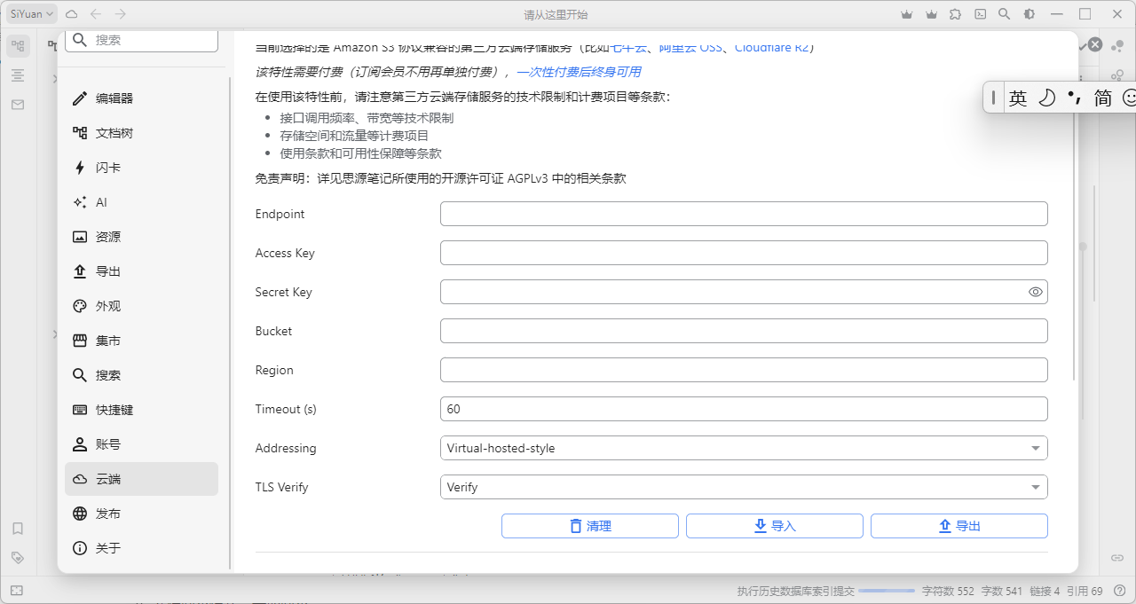Open the command panel terminal icon

[x=980, y=14]
